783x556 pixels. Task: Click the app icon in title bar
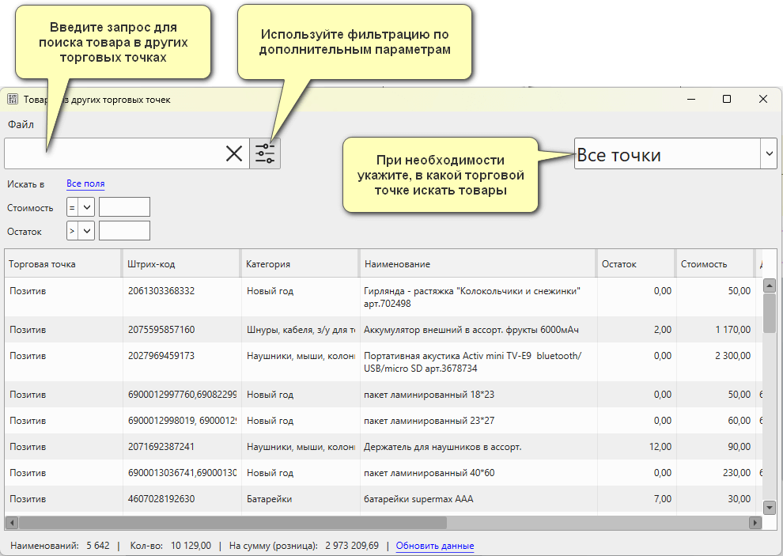click(13, 100)
